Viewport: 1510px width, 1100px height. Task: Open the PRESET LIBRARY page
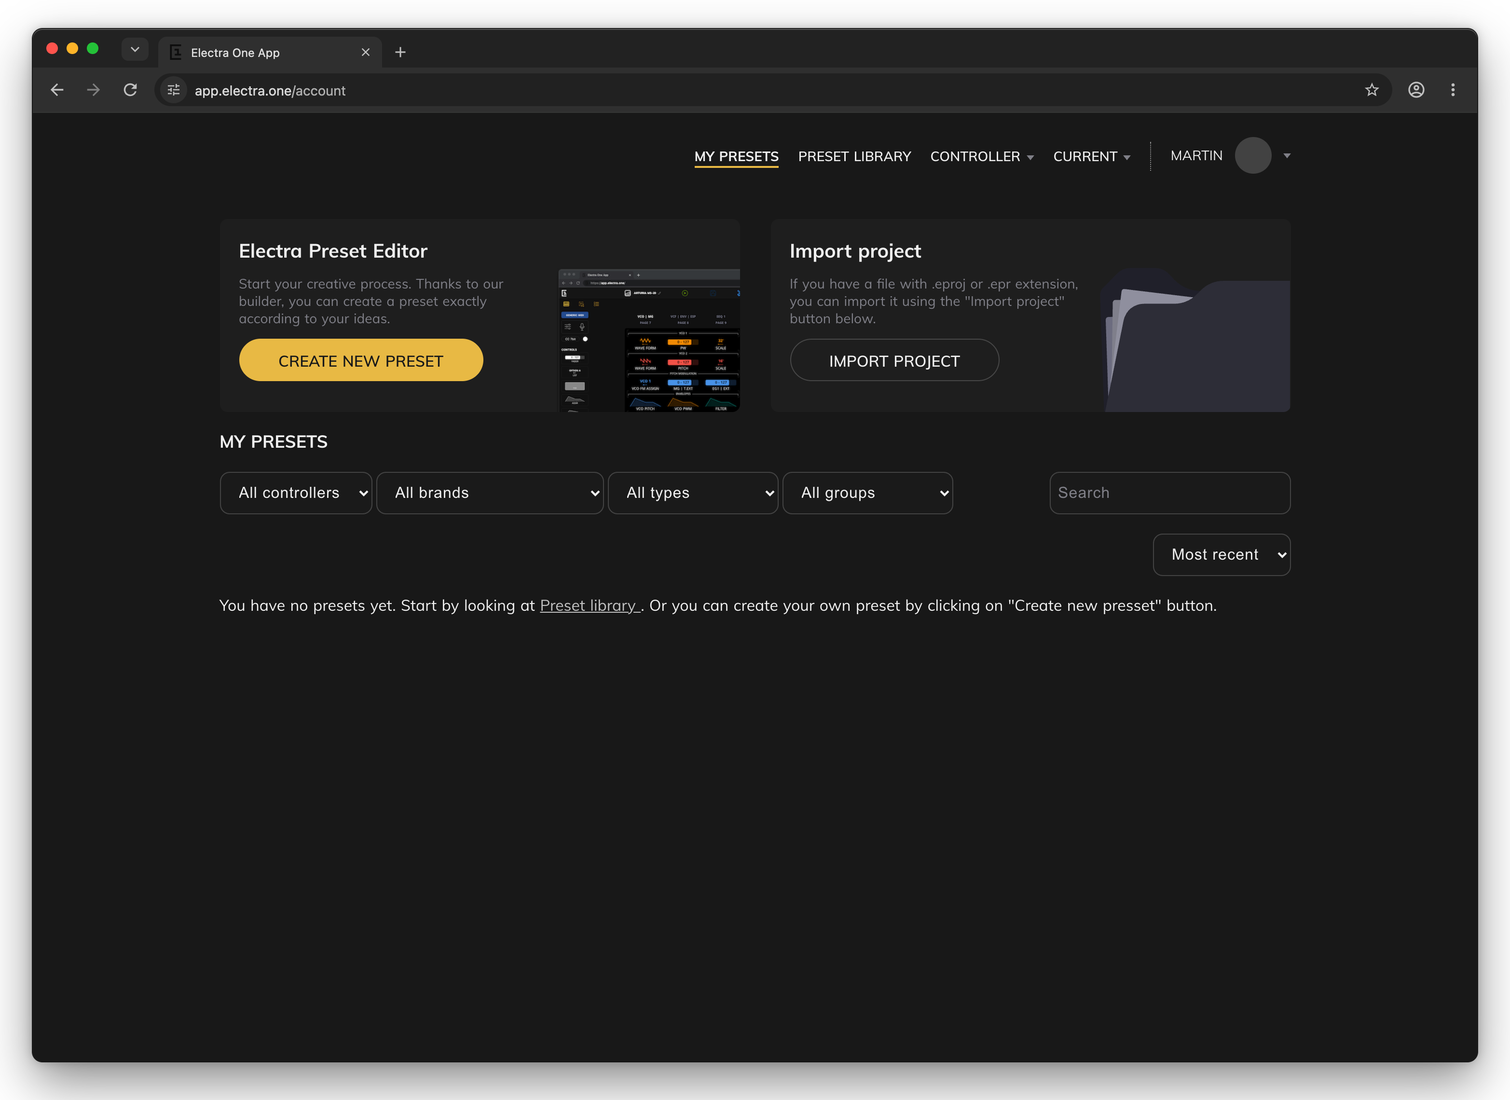[x=854, y=156]
